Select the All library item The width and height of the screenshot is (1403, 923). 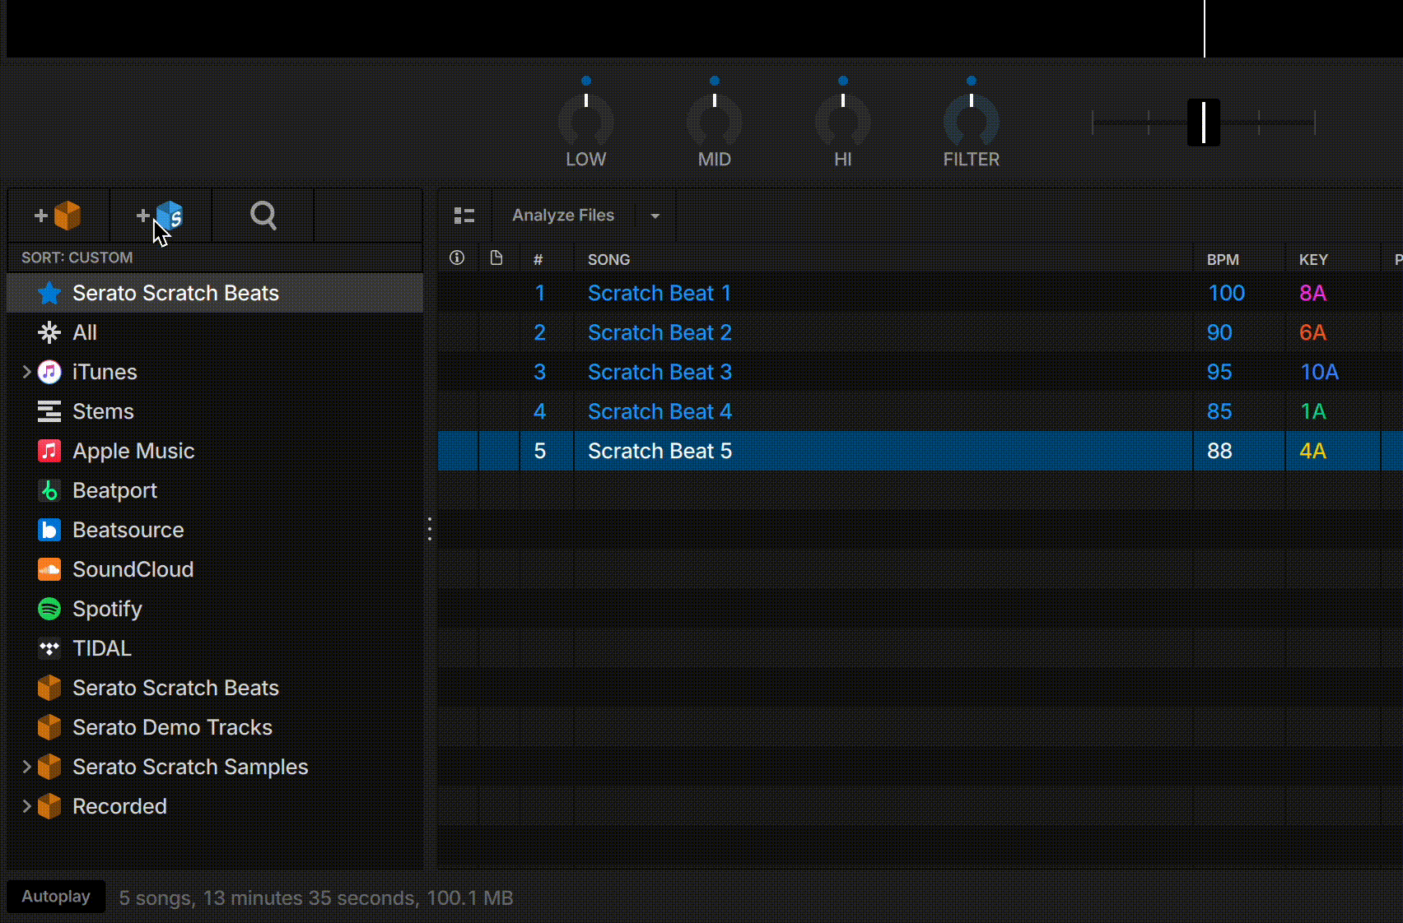(215, 332)
